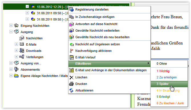
Task: Click the black X delete icon
Action: [x=71, y=78]
